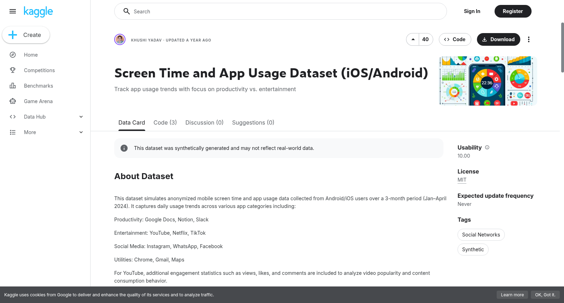Switch to the Data Card tab
Screen dimensions: 564x303
tap(132, 122)
